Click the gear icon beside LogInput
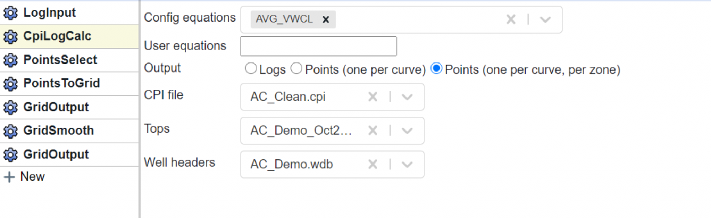This screenshot has width=711, height=218. (10, 13)
